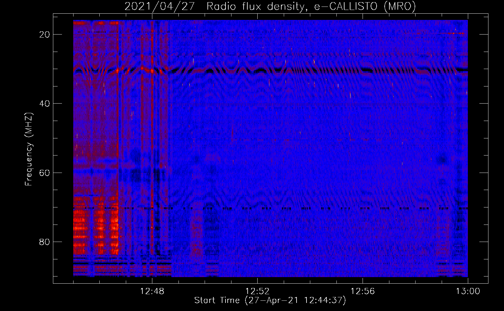
Task: Click the '12:48' time tick label
Action: pos(152,291)
